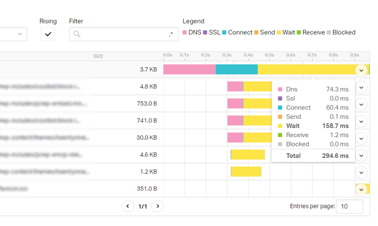
Task: Toggle the Rising checkbox
Action: coord(48,34)
